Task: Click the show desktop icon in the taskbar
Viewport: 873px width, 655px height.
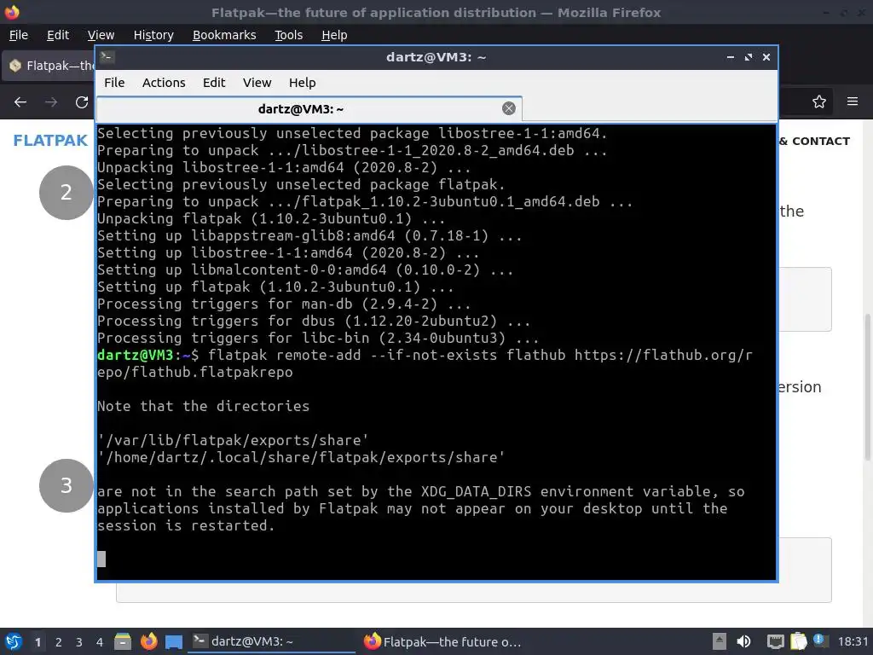Action: (x=174, y=641)
